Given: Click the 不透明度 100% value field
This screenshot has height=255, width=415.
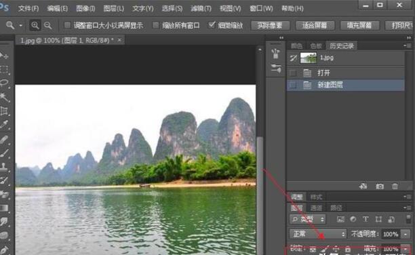Looking at the screenshot, I should [x=391, y=234].
